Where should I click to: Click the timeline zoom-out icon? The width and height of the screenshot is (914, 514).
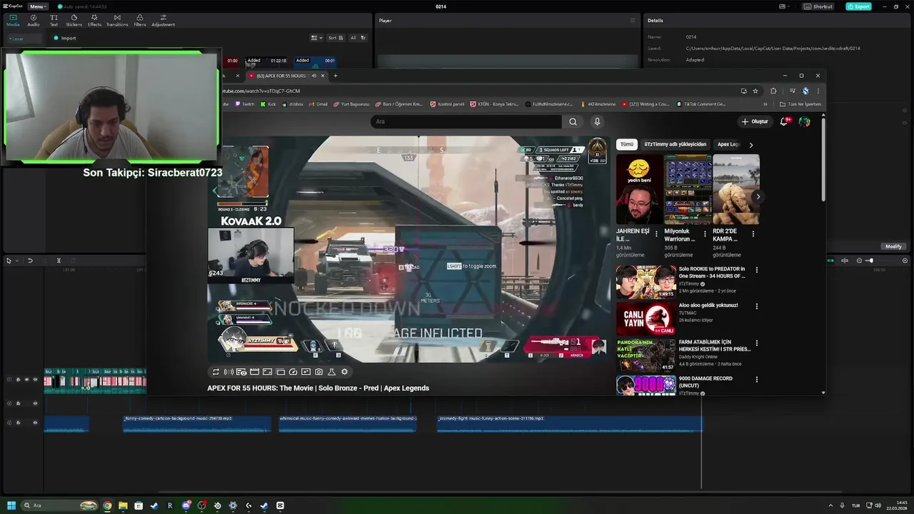pos(859,261)
